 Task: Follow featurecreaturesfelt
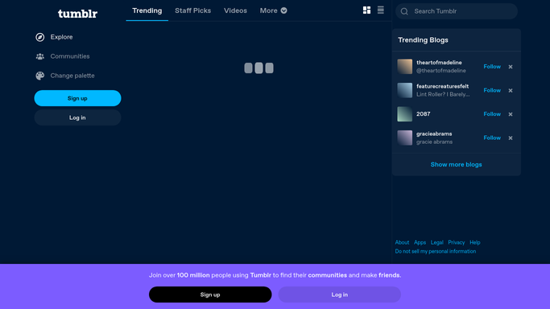point(492,90)
